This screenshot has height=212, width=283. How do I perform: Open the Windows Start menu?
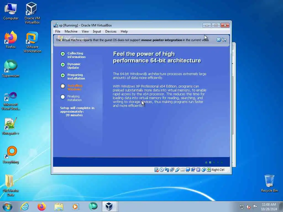coord(7,206)
